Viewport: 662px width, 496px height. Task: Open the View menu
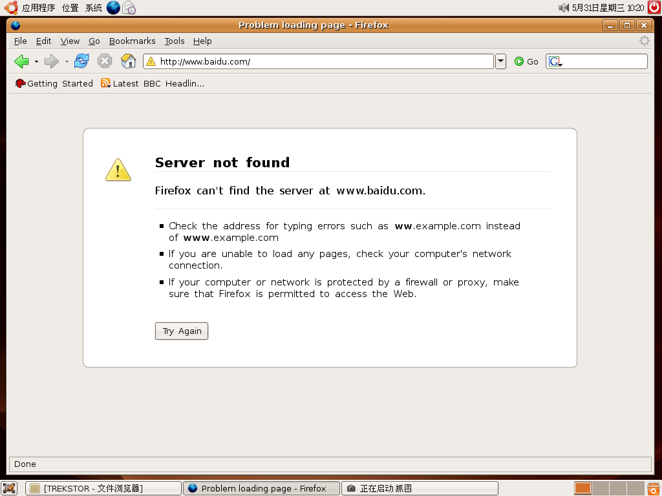click(x=70, y=41)
